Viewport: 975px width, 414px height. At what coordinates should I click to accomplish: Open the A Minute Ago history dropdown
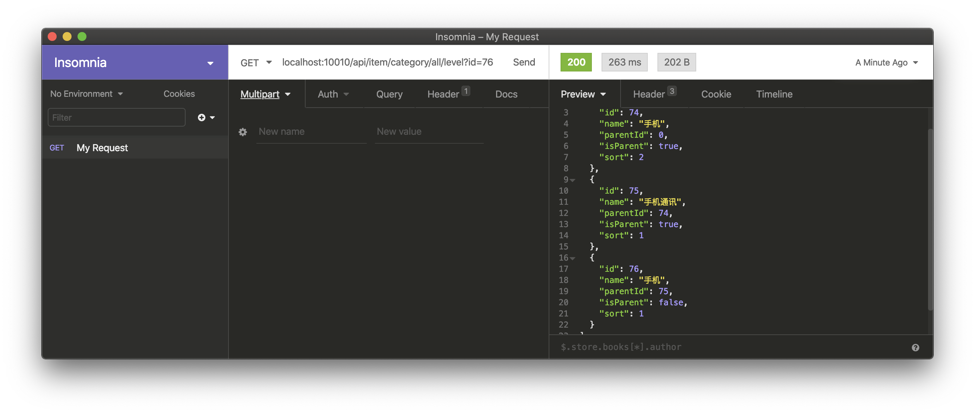[x=886, y=63]
